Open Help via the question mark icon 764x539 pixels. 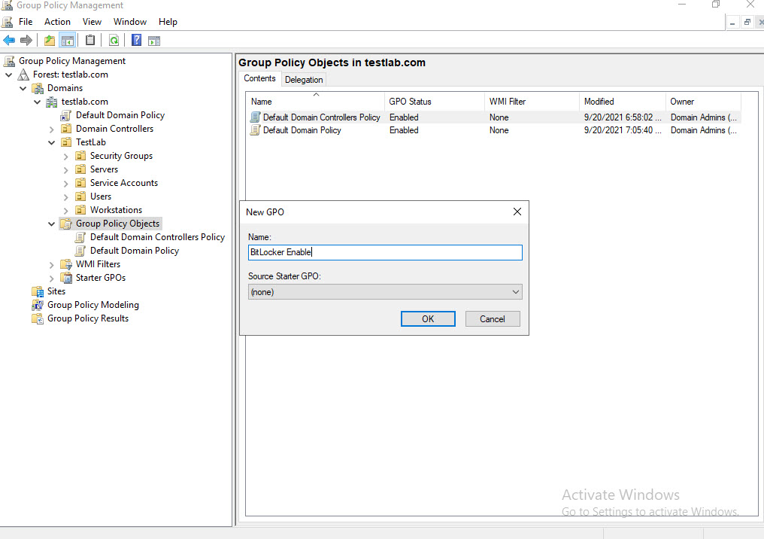point(137,41)
